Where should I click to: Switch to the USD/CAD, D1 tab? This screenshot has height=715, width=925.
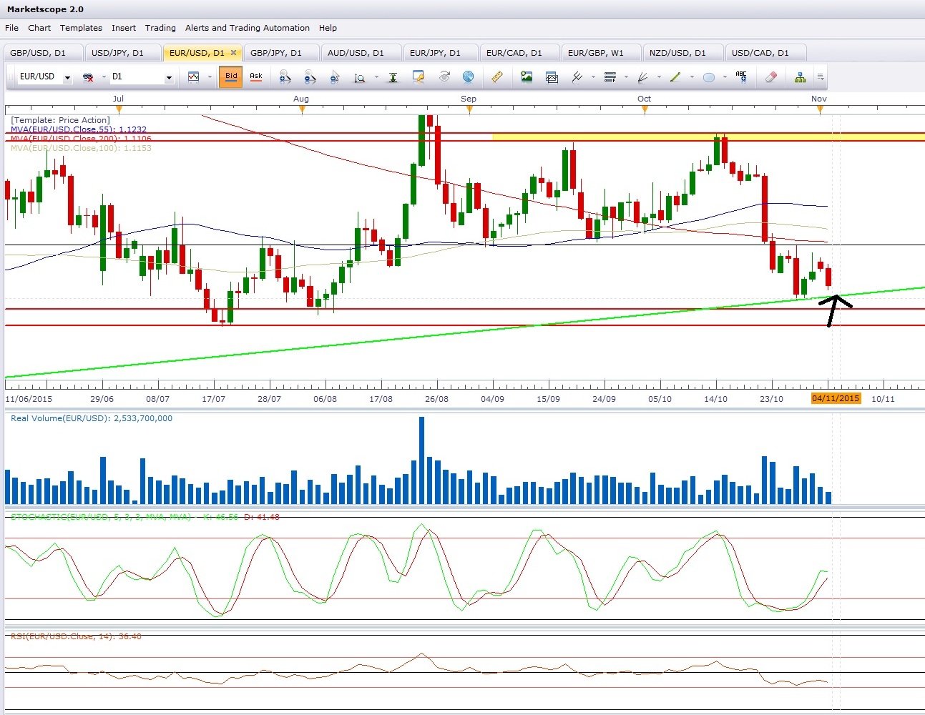(x=765, y=53)
